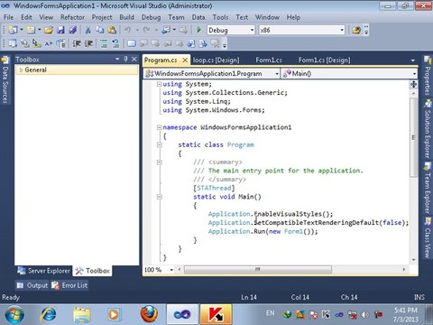Image resolution: width=433 pixels, height=325 pixels.
Task: Click the Save All icon
Action: pos(72,30)
